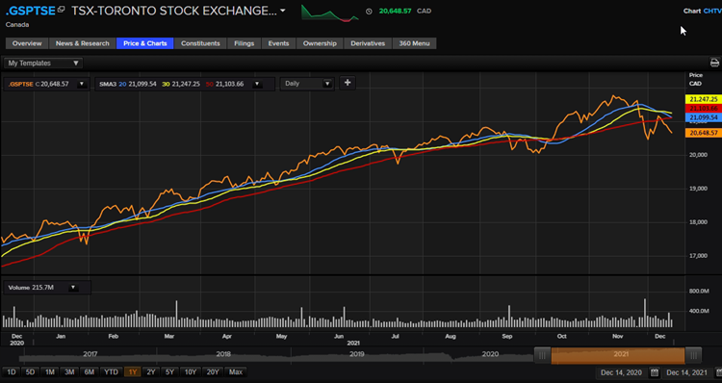Screen dimensions: 722x383
Task: Click the print icon
Action: [714, 63]
